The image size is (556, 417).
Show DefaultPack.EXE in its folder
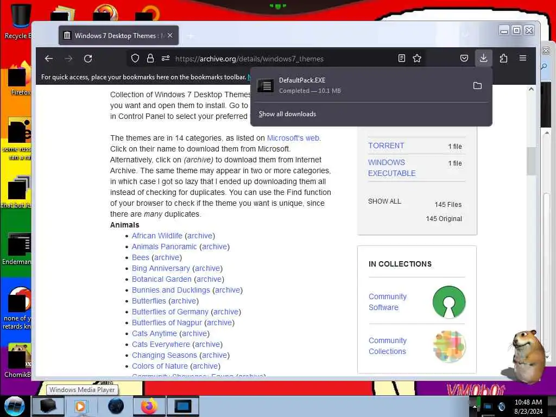click(x=477, y=85)
